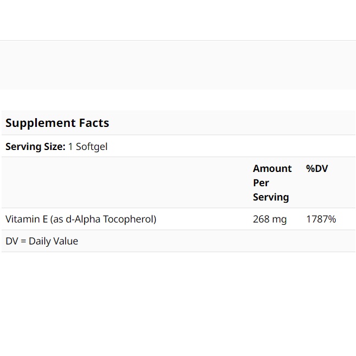Click the mg unit beside 268
Screen dimensions: 356x356
pos(279,220)
